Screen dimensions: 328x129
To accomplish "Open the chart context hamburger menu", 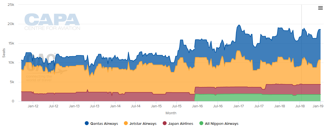I will 320,8.
